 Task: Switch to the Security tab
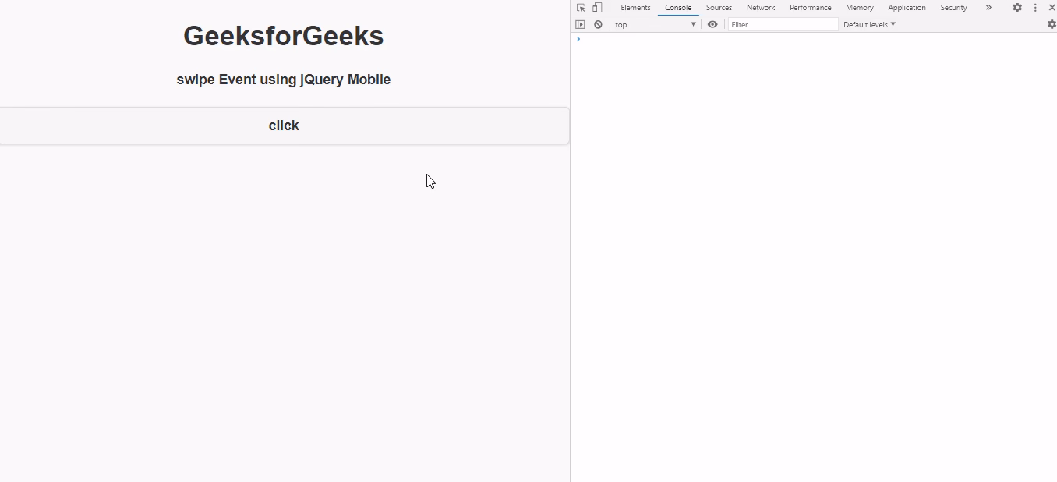click(x=953, y=8)
